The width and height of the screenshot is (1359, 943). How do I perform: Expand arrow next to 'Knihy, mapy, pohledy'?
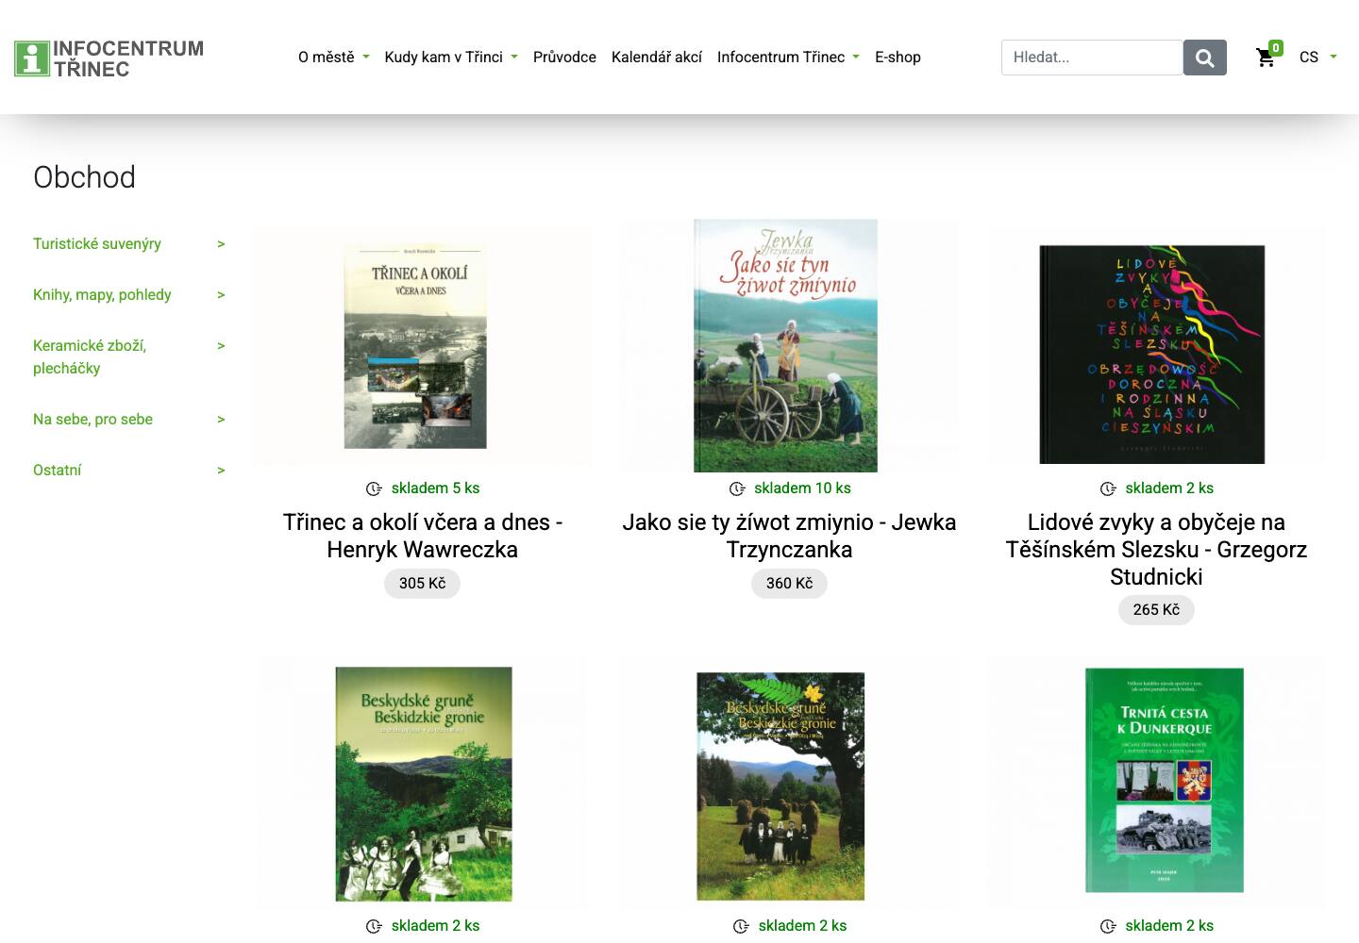tap(221, 295)
